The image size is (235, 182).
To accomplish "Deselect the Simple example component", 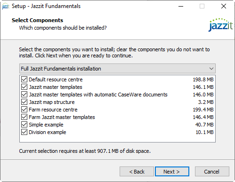I will (24, 125).
